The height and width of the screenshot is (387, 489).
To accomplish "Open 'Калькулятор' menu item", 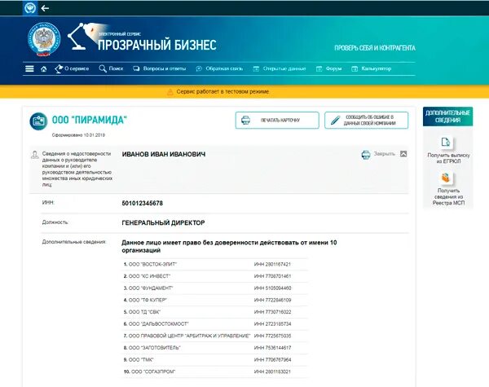I will [x=376, y=68].
